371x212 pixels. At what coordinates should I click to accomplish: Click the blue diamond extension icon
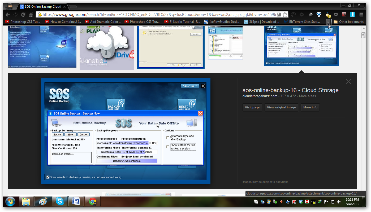coord(319,15)
